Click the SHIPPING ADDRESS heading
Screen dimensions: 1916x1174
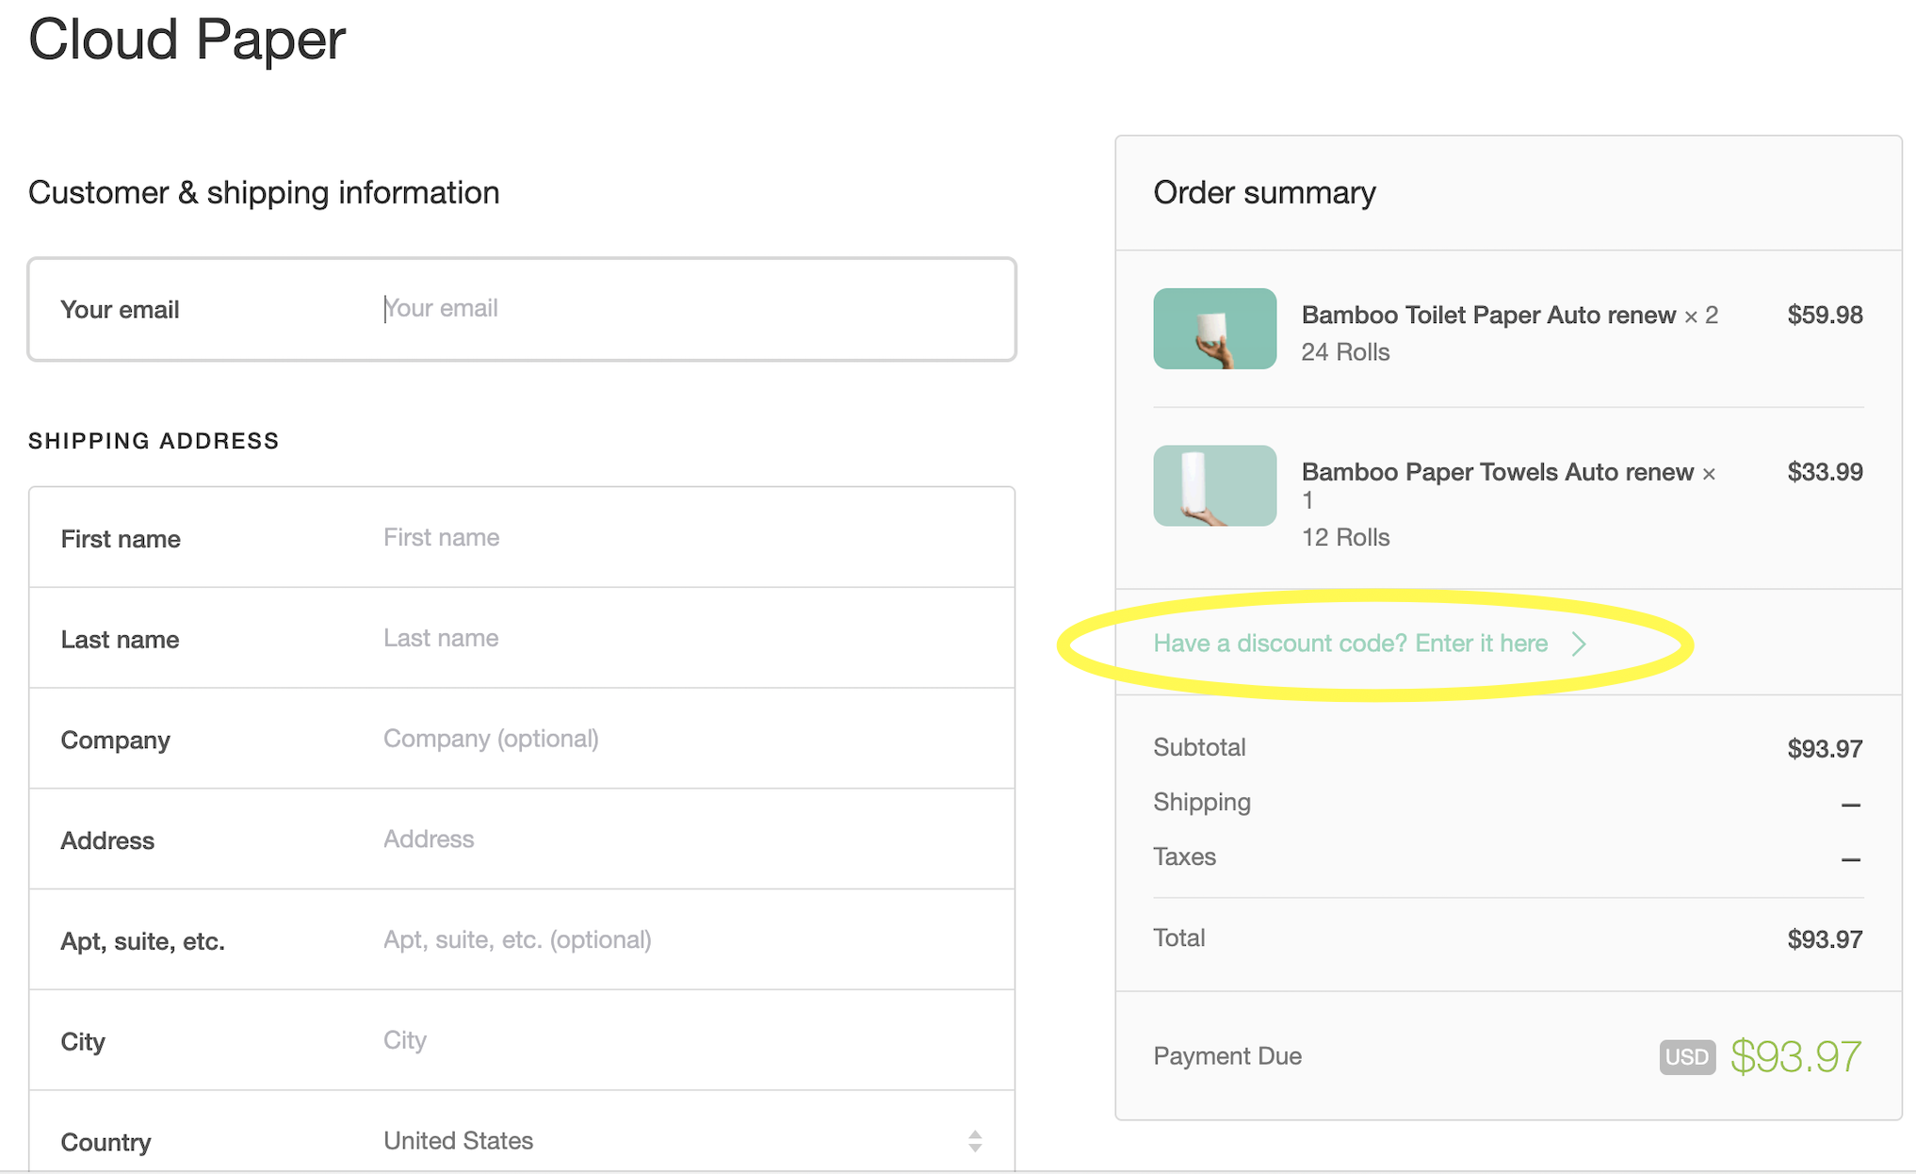[154, 441]
